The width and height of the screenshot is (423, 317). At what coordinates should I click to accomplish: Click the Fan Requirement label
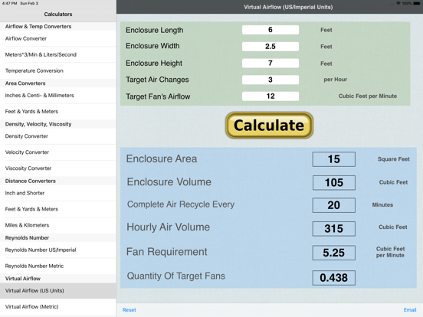pyautogui.click(x=167, y=252)
